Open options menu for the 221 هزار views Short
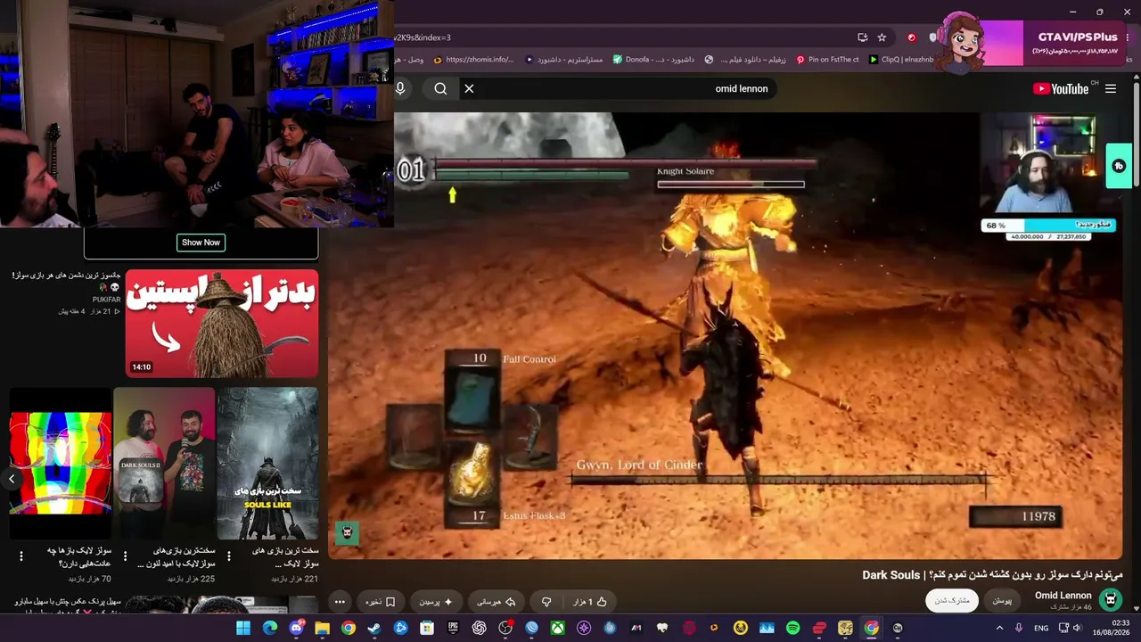The width and height of the screenshot is (1141, 642). 228,556
